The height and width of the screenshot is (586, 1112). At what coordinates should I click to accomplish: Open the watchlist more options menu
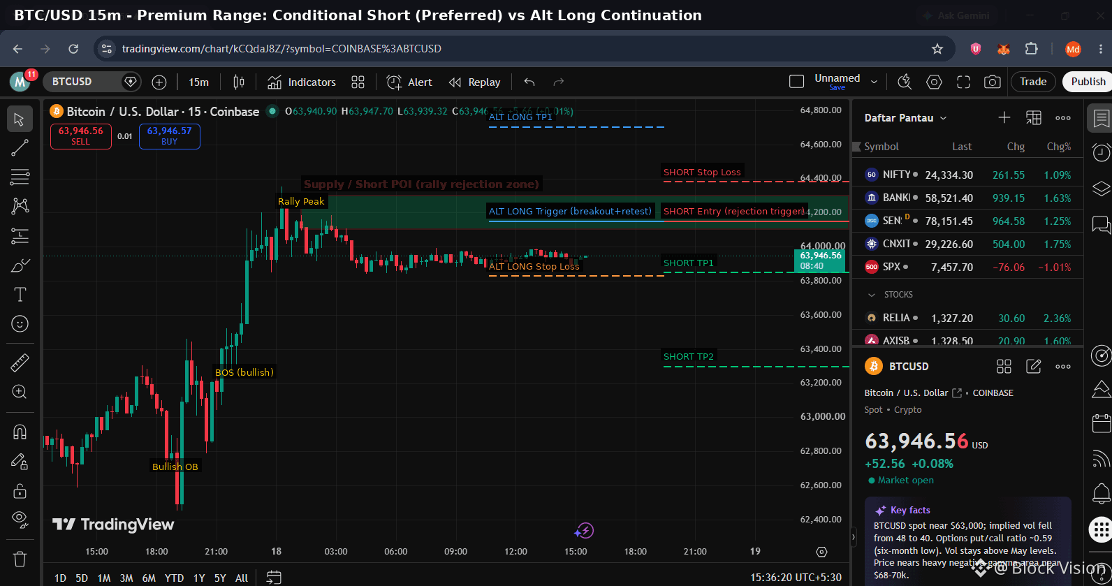point(1063,118)
